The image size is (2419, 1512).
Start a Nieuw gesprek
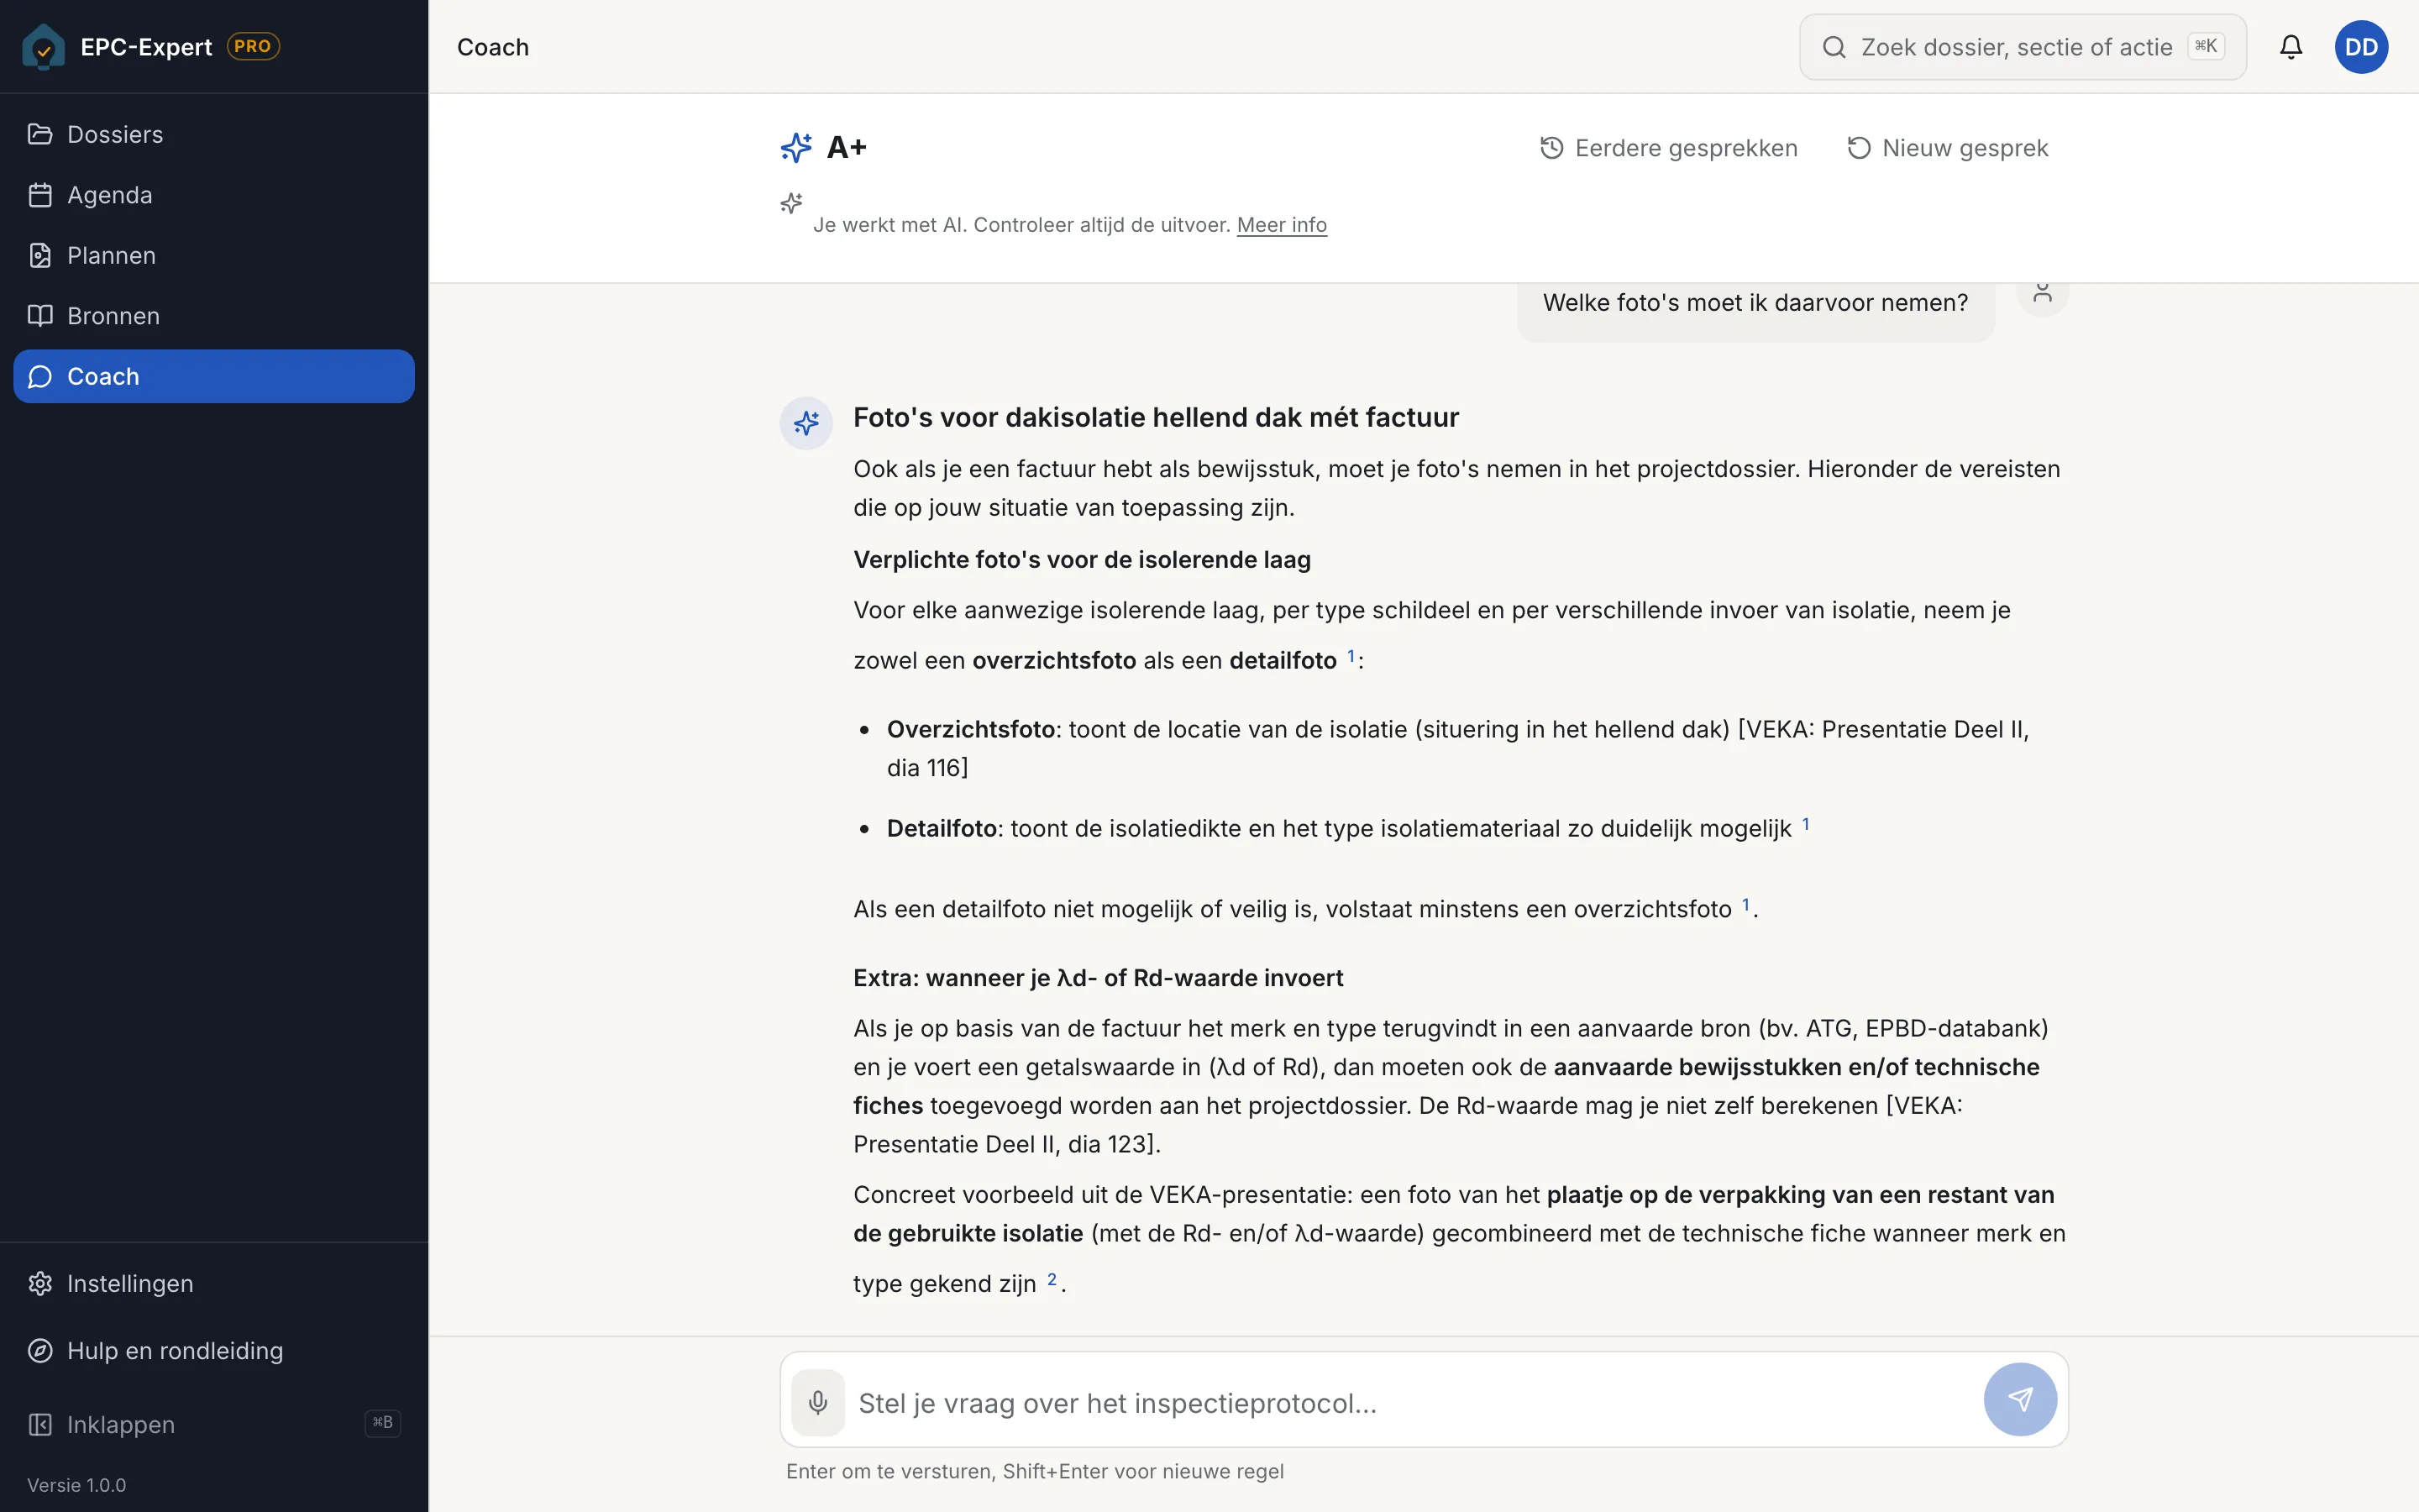[x=1946, y=148]
